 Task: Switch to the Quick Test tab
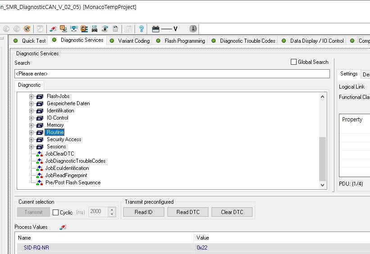click(30, 41)
